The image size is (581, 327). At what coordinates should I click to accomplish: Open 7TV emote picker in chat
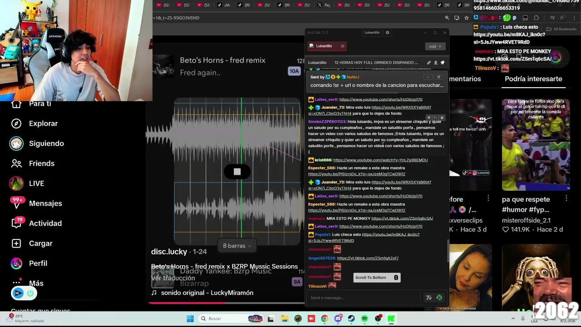(428, 298)
